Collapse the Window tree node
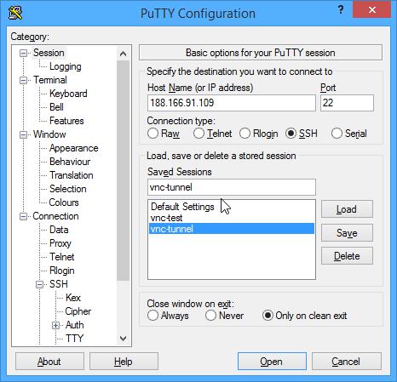397x382 pixels. (x=23, y=134)
